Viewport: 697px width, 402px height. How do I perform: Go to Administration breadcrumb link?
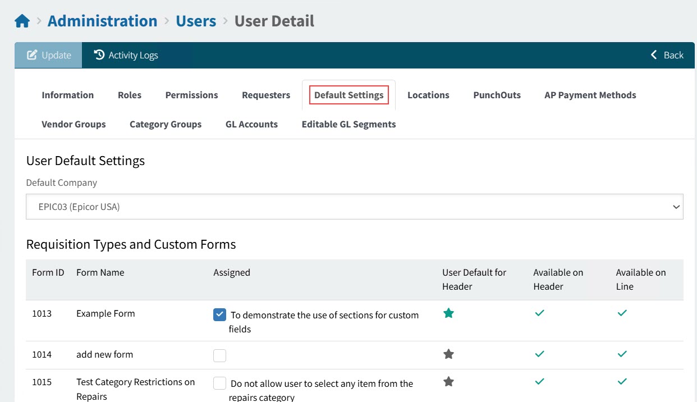pos(102,21)
